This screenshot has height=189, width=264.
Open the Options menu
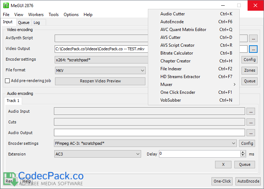pos(71,15)
